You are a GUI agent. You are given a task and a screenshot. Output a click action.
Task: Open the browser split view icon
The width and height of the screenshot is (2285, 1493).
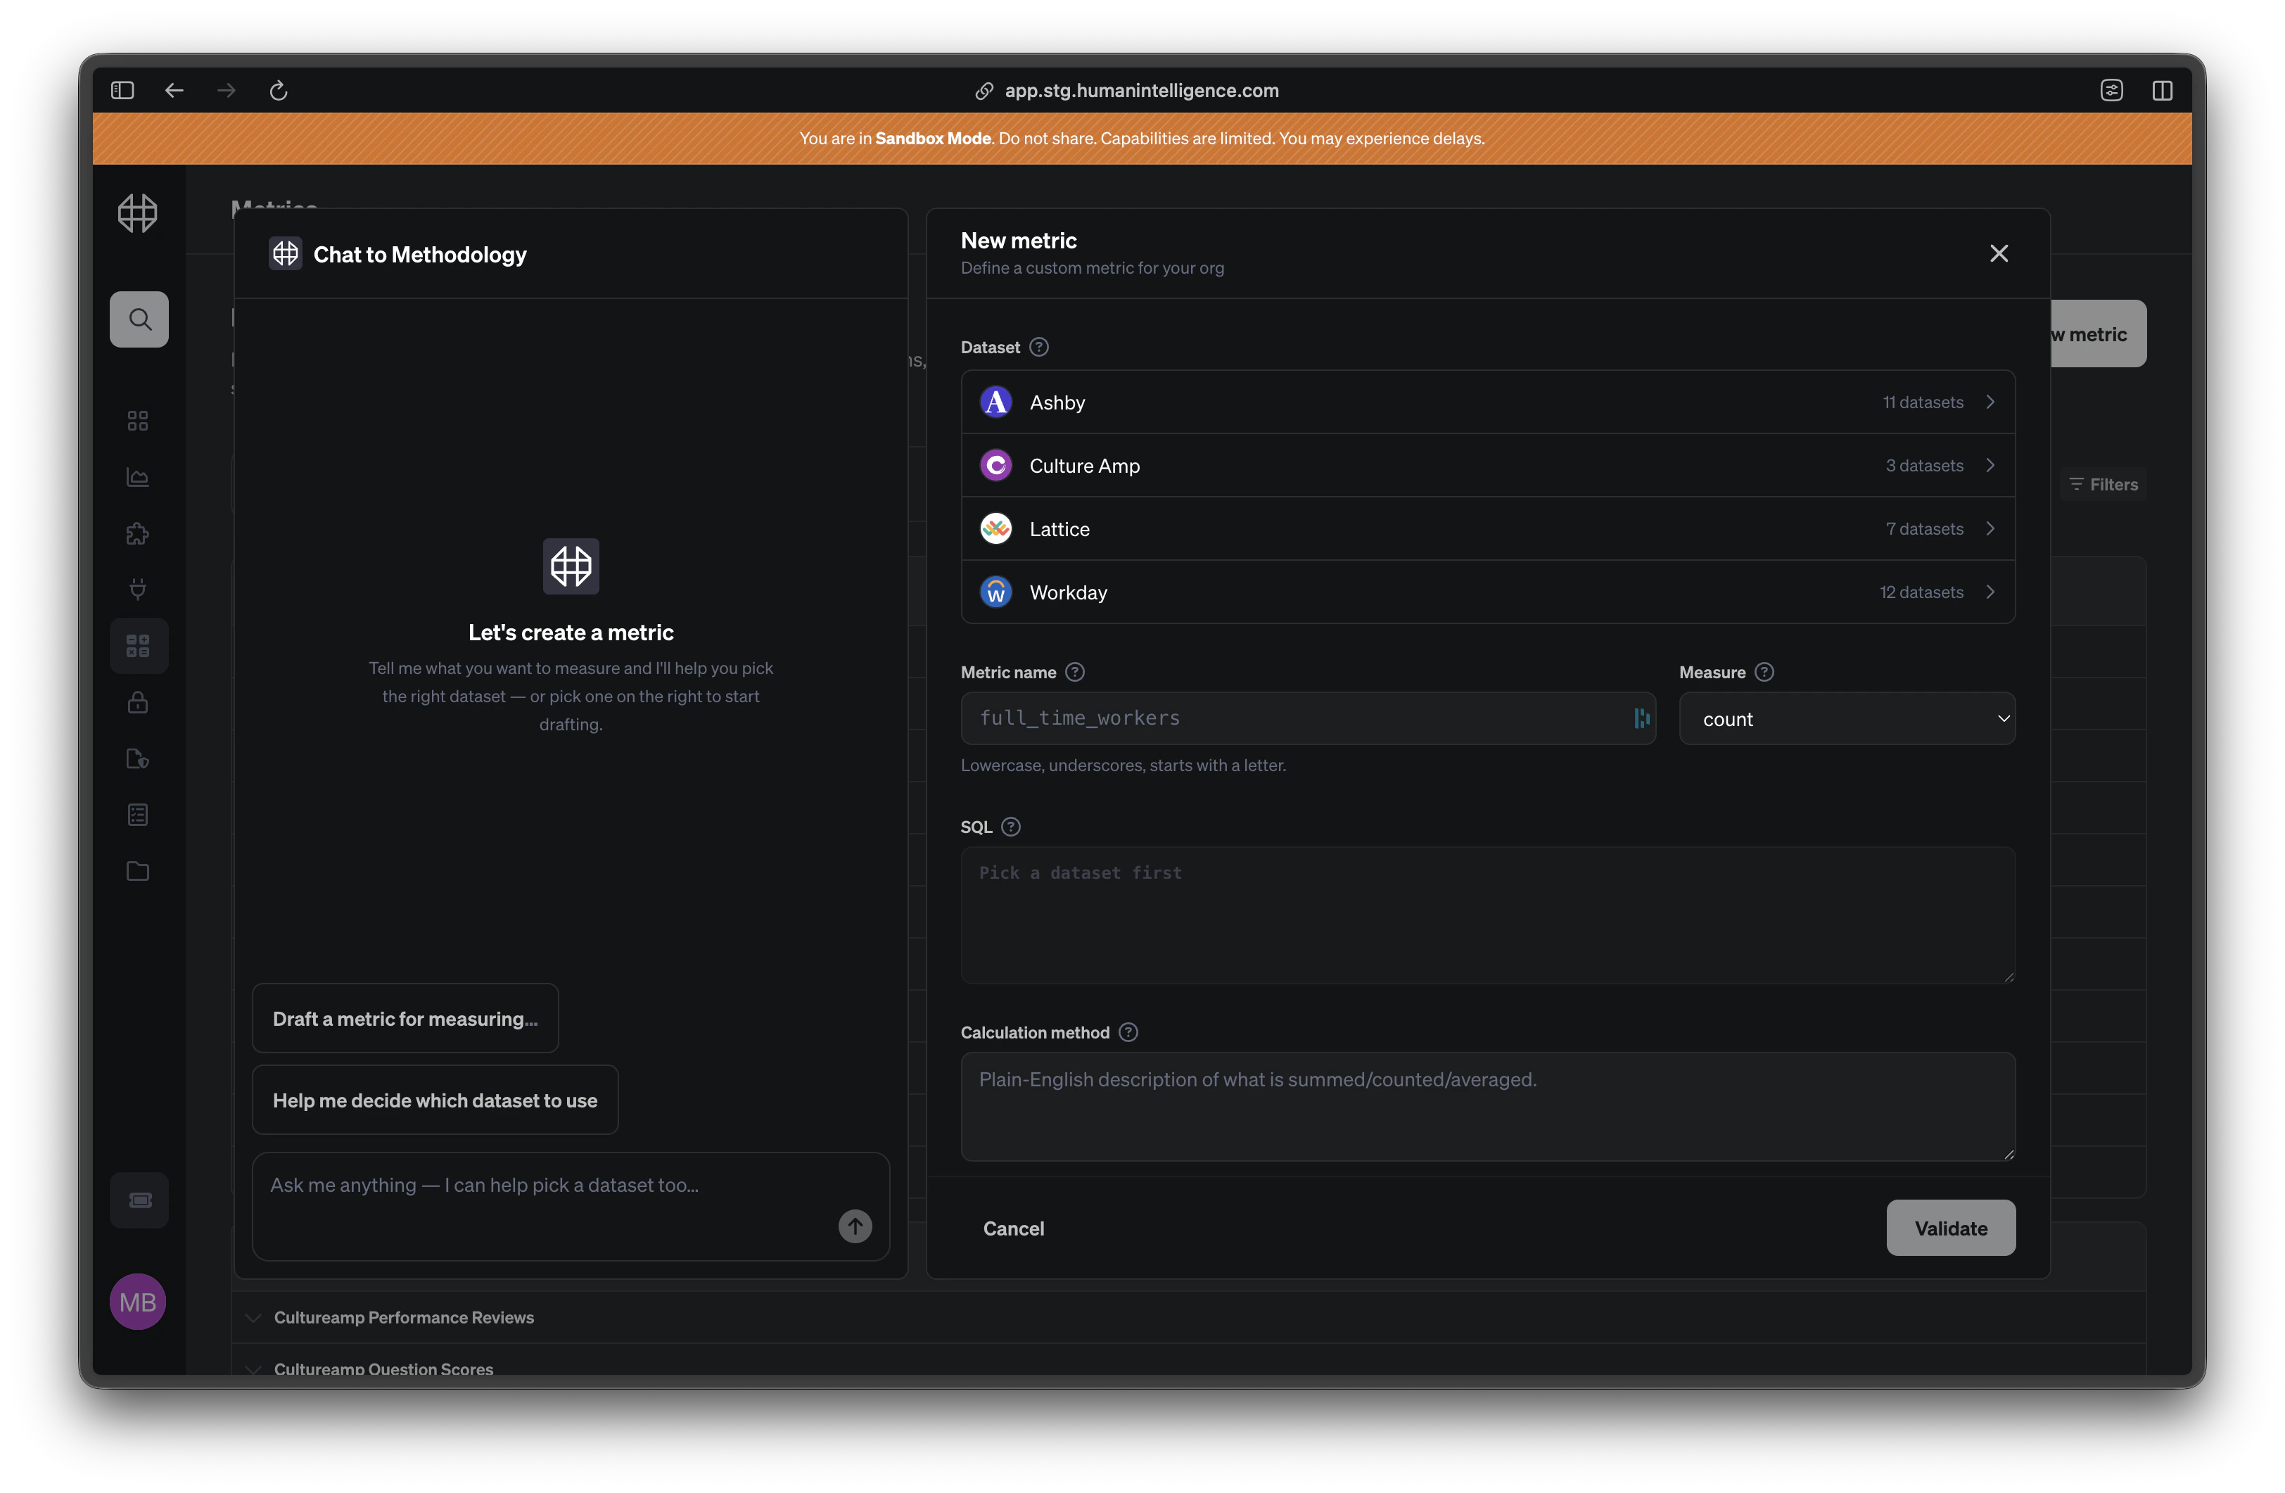coord(2162,90)
